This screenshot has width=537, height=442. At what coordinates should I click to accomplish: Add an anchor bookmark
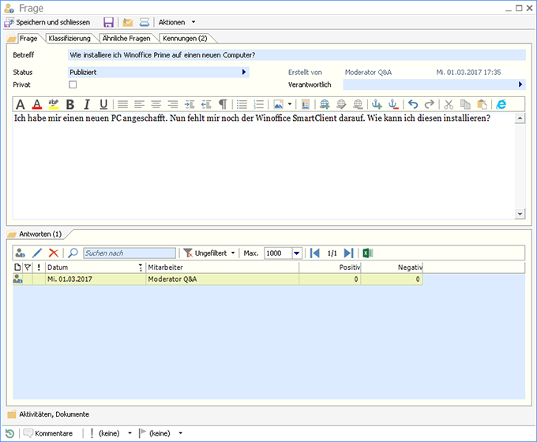[377, 104]
